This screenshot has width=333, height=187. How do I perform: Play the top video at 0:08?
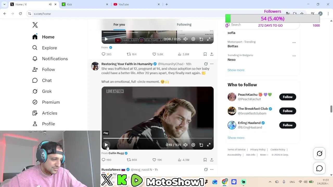coord(106,39)
